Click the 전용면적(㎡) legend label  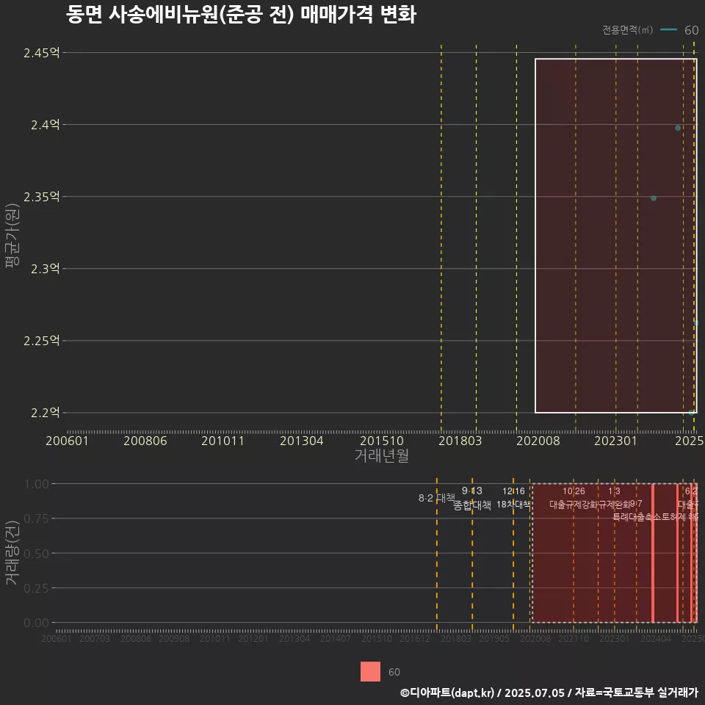pyautogui.click(x=627, y=29)
